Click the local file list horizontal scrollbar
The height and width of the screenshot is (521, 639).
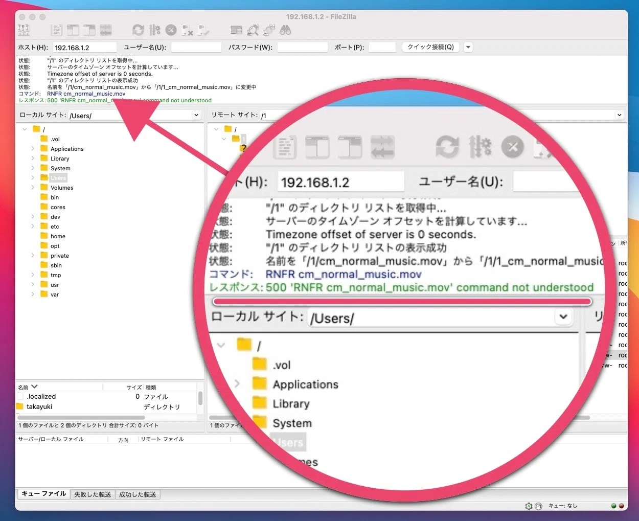[x=81, y=418]
